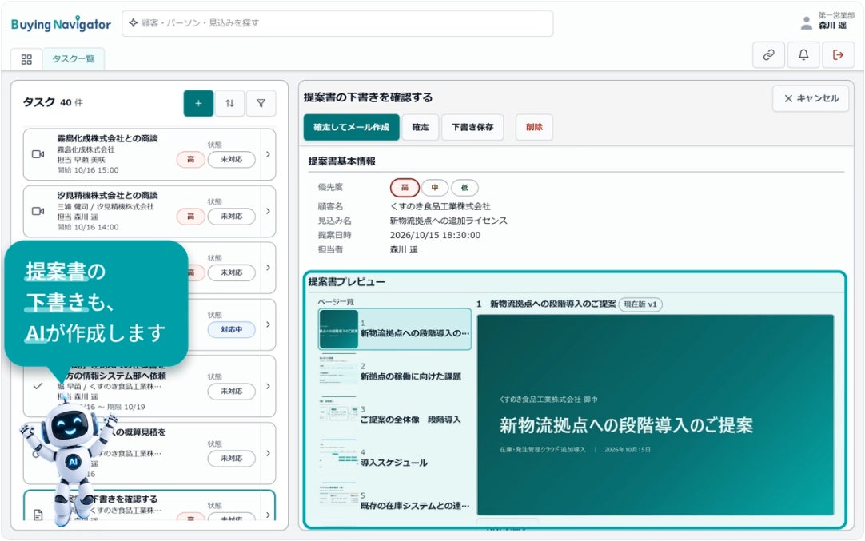Click the Buying Navigator logo

pyautogui.click(x=61, y=24)
